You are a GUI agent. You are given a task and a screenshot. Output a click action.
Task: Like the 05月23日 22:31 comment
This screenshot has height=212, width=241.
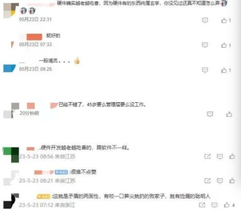pyautogui.click(x=224, y=20)
